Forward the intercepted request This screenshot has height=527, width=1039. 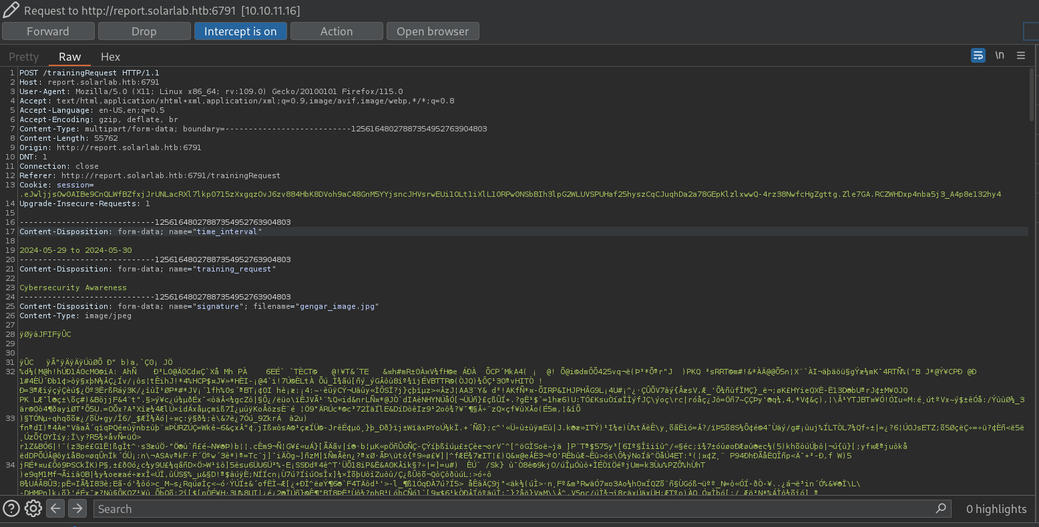tap(48, 31)
